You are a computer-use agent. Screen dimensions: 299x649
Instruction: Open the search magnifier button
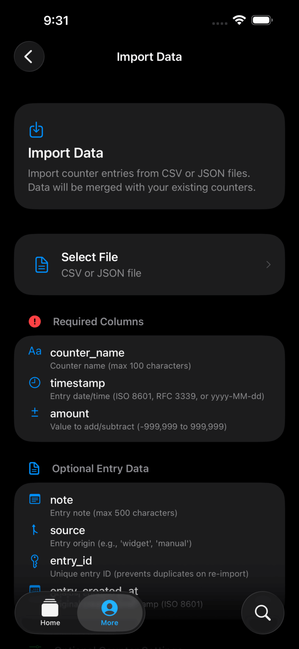263,612
